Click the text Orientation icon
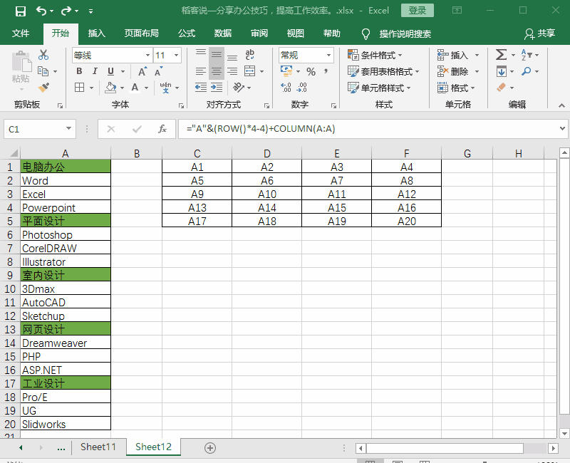This screenshot has width=570, height=463. [239, 87]
